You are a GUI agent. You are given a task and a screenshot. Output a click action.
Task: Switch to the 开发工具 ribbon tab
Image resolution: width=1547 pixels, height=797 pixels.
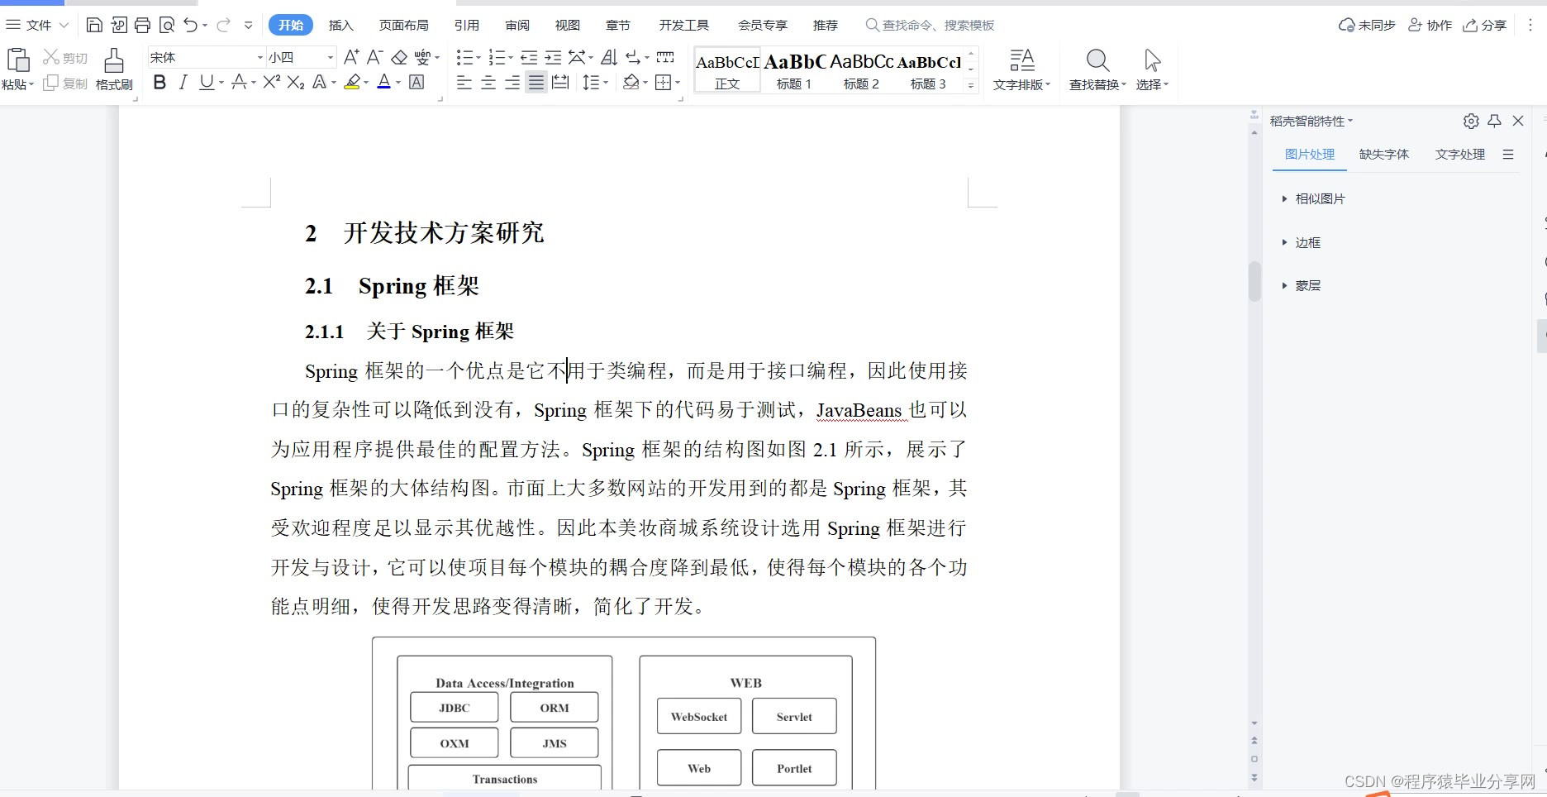pos(683,25)
